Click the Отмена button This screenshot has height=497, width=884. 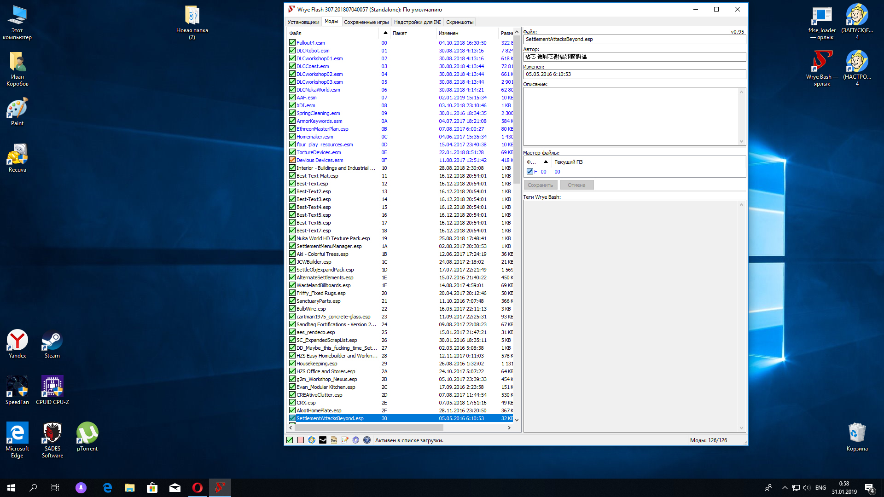coord(576,185)
